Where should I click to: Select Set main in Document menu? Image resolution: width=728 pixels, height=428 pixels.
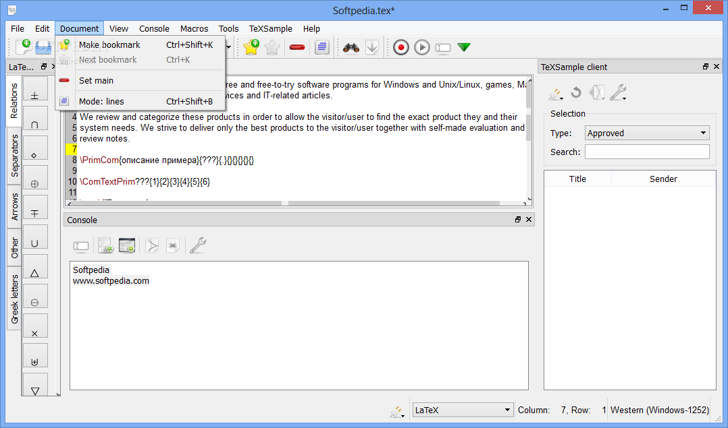coord(140,81)
